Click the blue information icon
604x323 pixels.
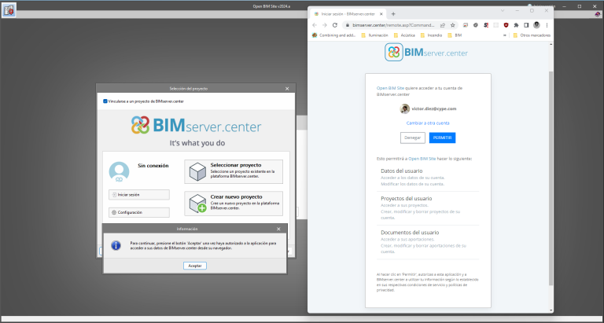[x=116, y=246]
